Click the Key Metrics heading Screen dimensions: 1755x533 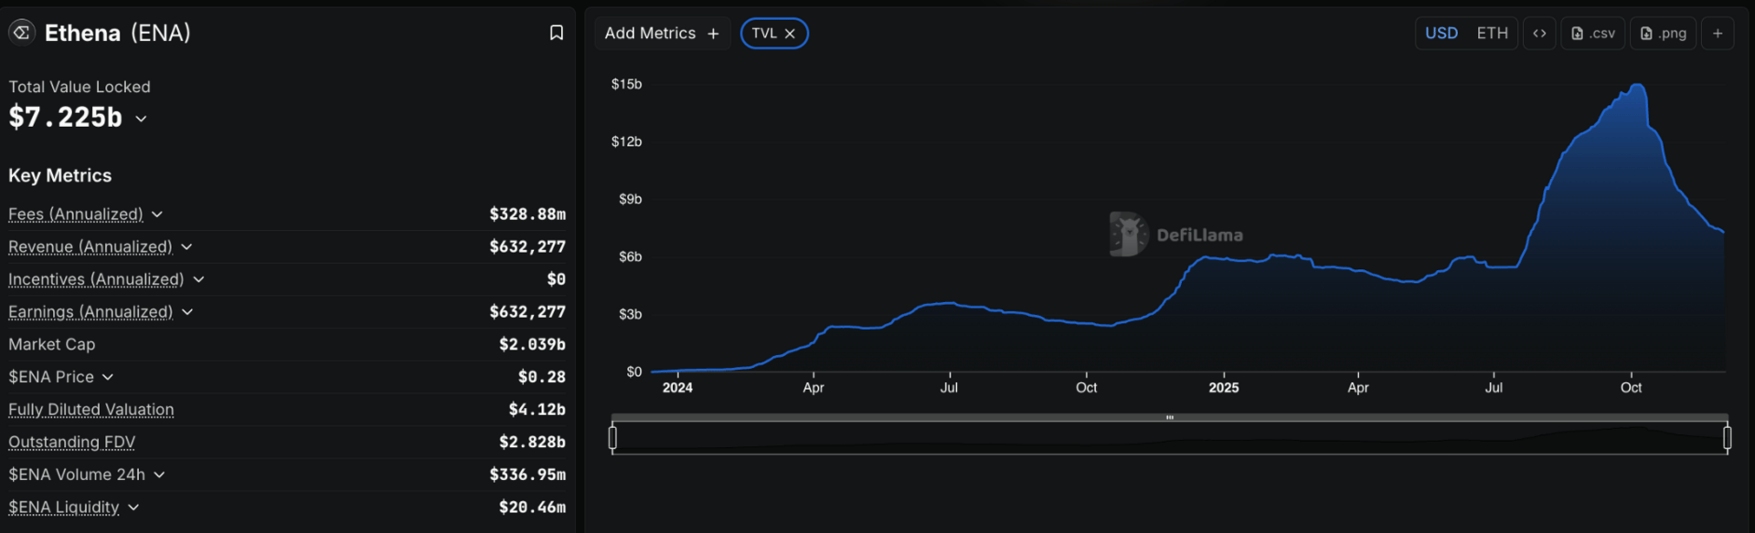click(60, 175)
